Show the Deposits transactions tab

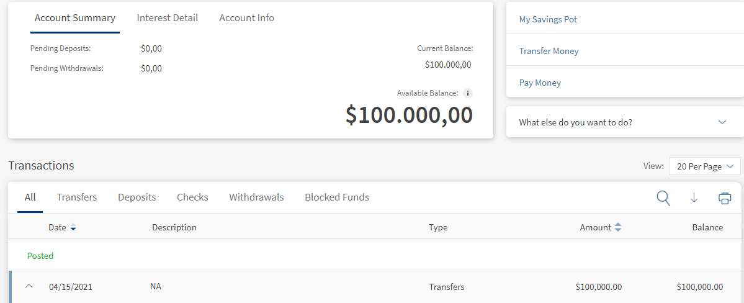137,197
